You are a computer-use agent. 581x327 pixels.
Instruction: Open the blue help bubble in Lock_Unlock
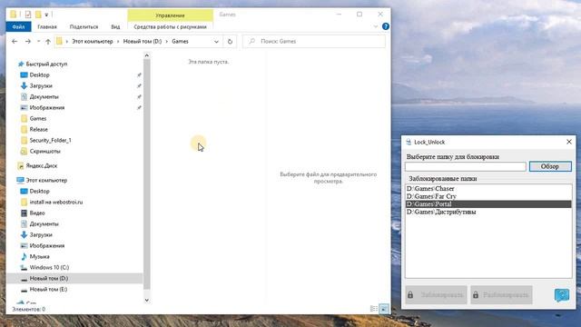[562, 295]
